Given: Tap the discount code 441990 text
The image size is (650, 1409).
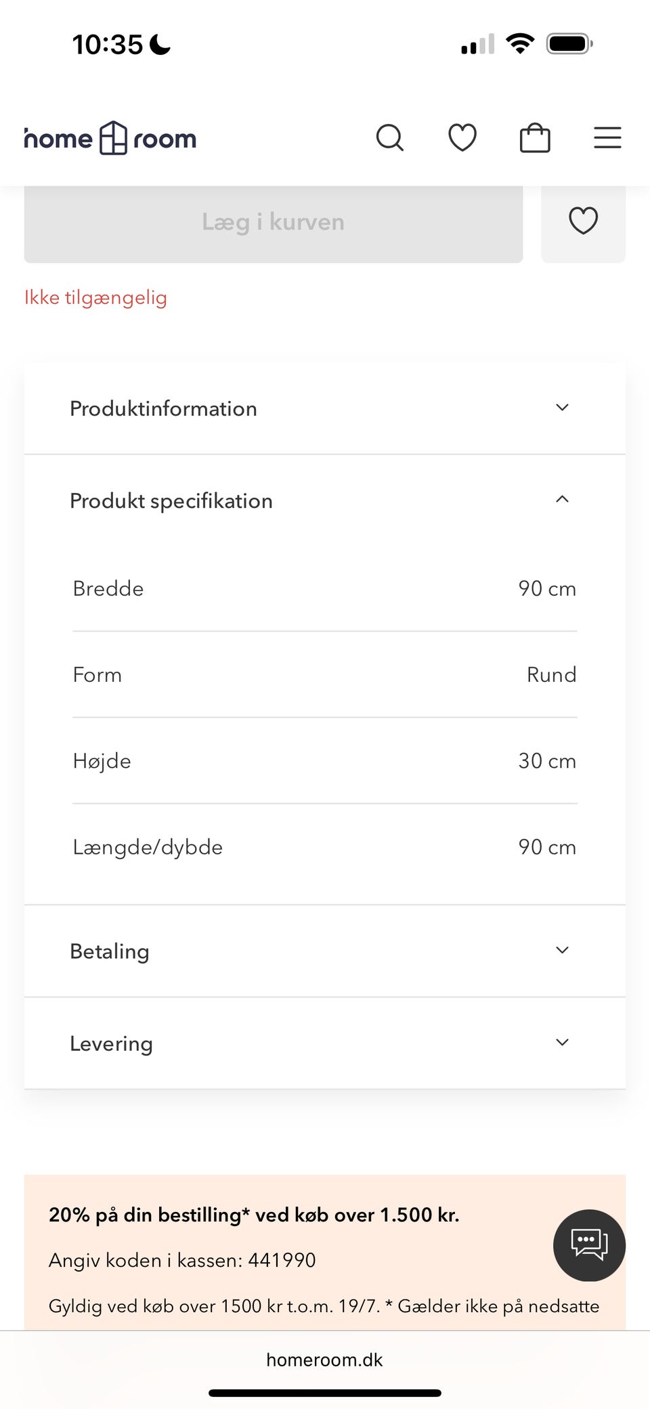Looking at the screenshot, I should [282, 1260].
